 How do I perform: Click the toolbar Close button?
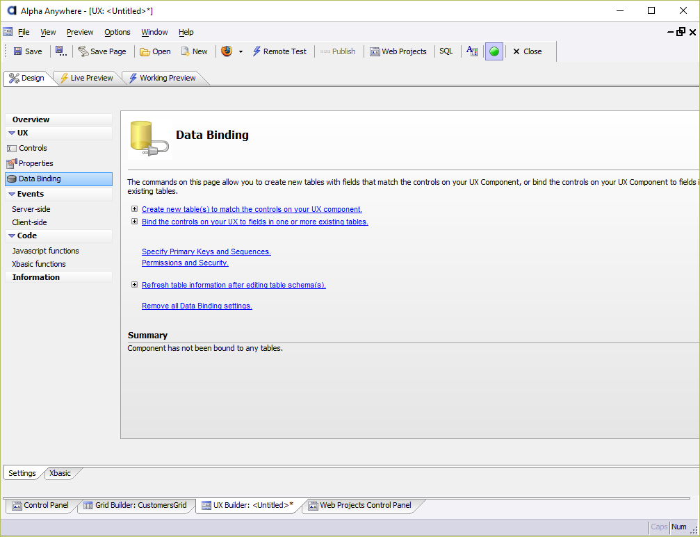tap(527, 51)
